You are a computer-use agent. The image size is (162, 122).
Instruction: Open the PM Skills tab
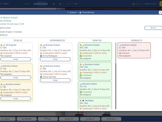(x=27, y=119)
